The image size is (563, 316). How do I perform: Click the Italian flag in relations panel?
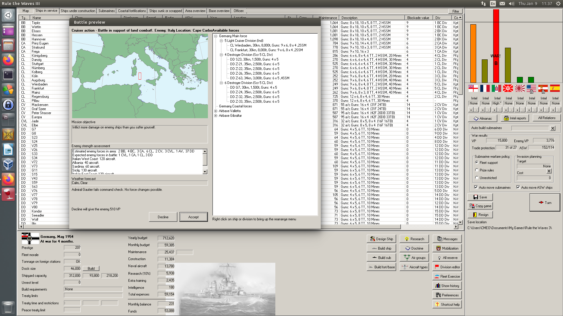click(496, 88)
